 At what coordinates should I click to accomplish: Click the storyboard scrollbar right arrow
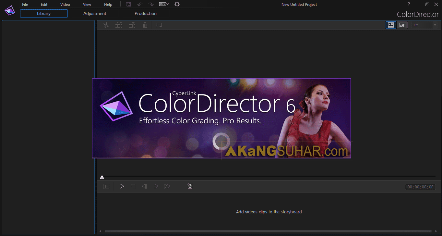(x=436, y=231)
